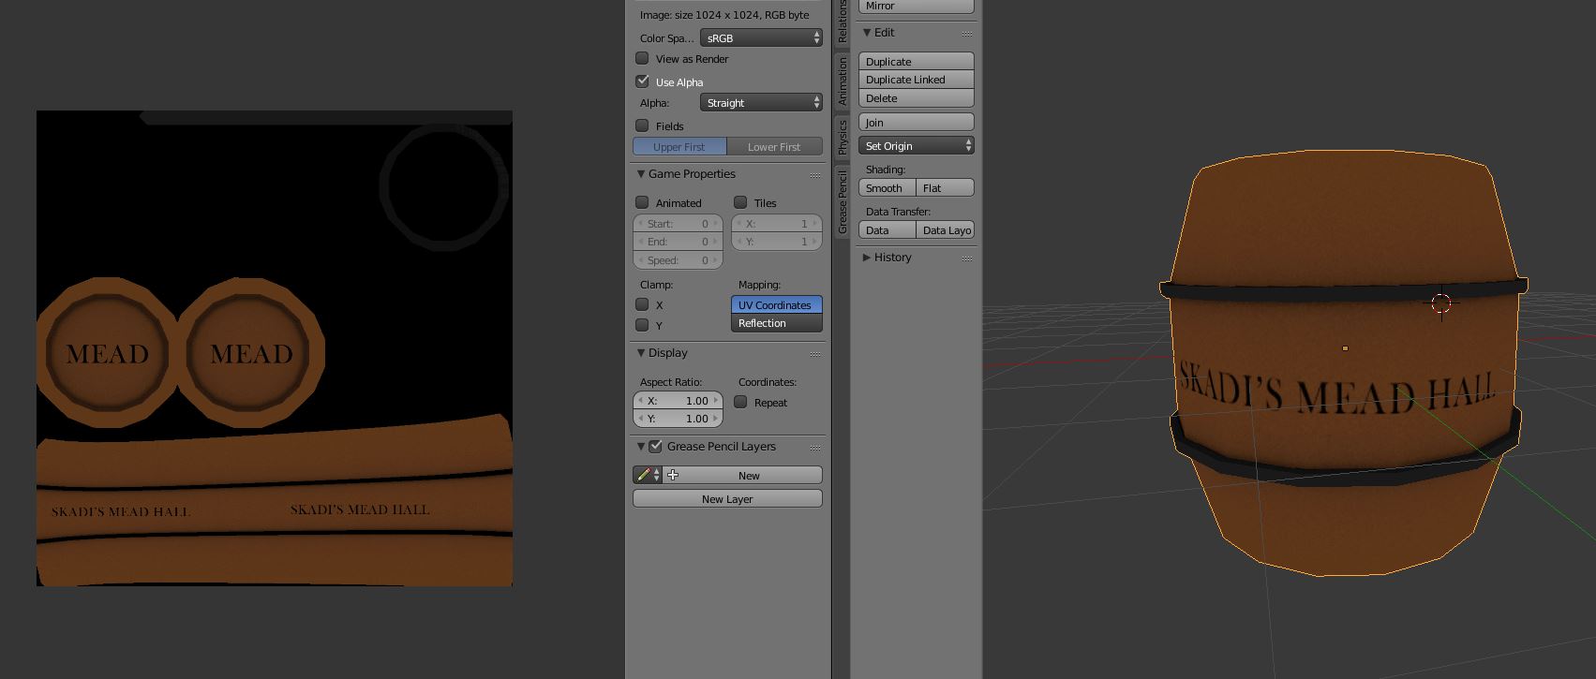Viewport: 1596px width, 679px height.
Task: Decrease Aspect Ratio Y with left arrow
Action: click(639, 419)
